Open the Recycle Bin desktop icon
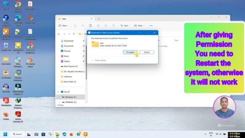 (x=6, y=47)
